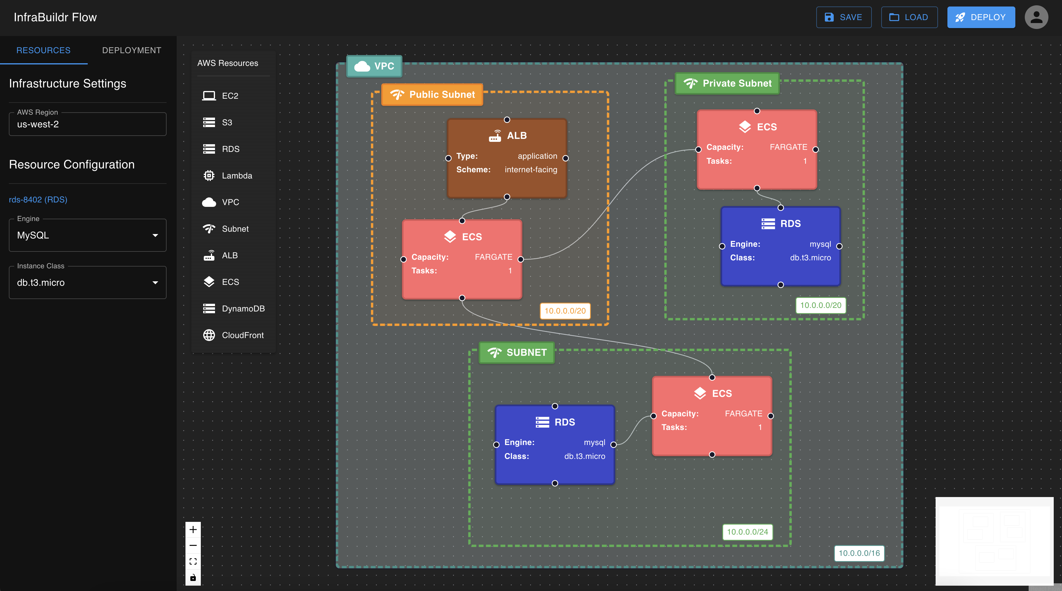Click Public ECS node's right handle

point(521,259)
